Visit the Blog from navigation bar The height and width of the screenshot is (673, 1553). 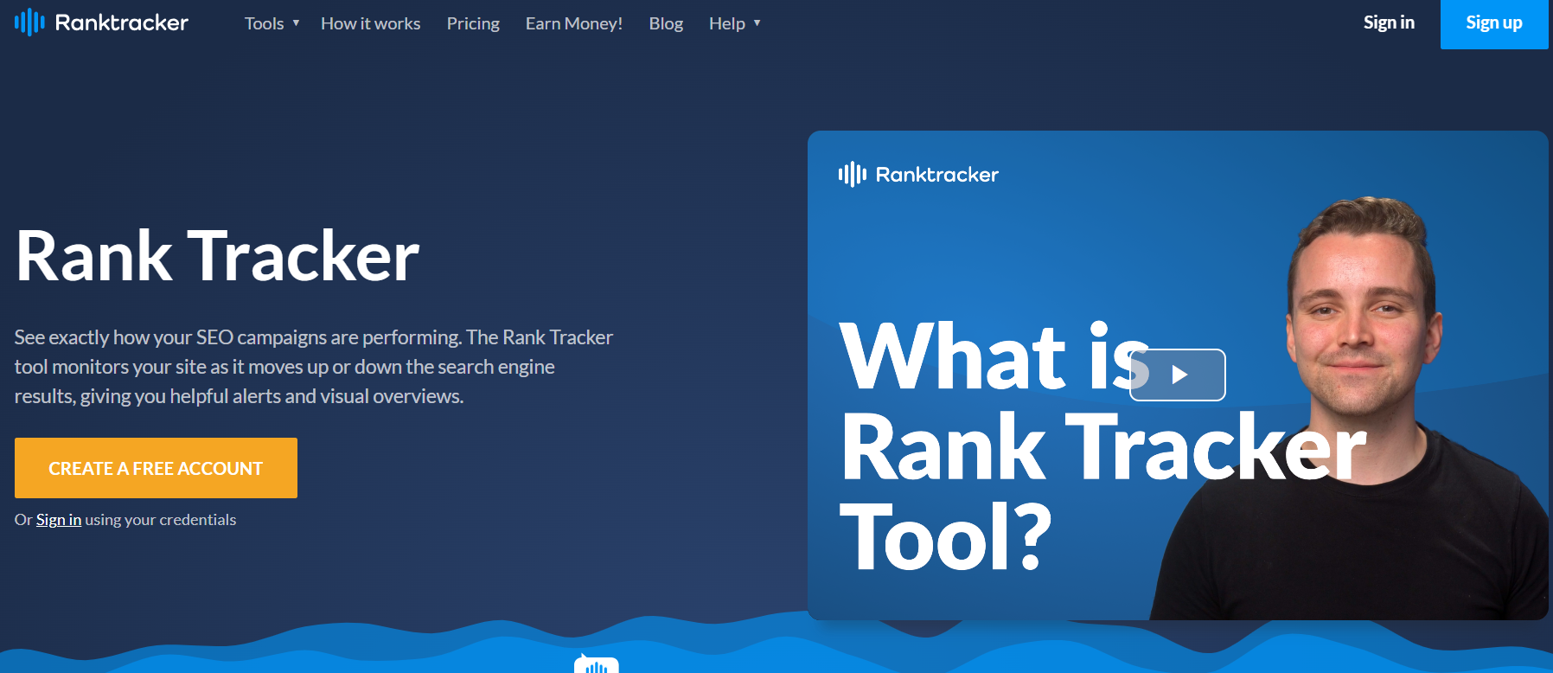tap(666, 23)
